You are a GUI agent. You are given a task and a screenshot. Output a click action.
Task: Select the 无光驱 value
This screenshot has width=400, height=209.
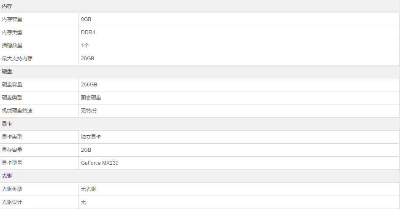coord(89,189)
